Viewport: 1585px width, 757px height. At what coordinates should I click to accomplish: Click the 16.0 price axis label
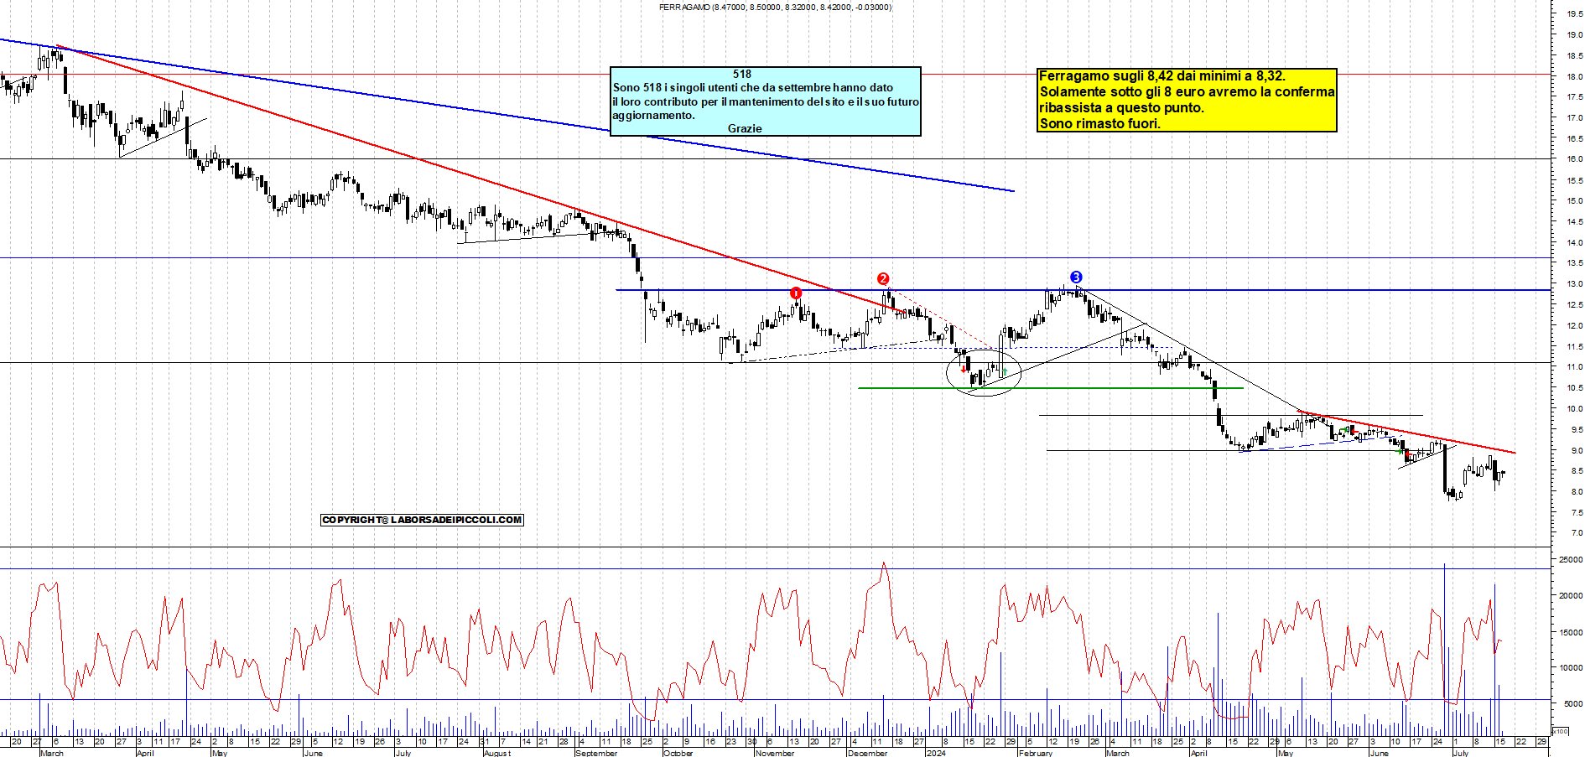point(1574,159)
